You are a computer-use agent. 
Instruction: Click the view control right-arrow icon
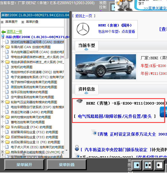point(137,165)
